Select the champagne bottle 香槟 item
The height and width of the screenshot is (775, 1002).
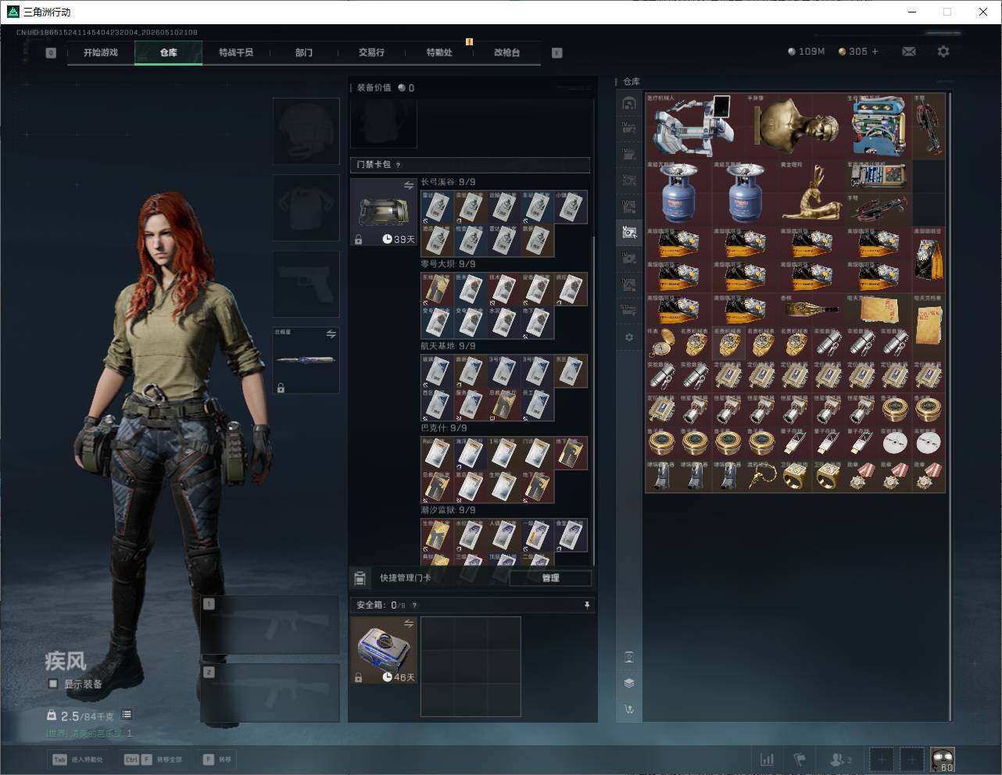click(812, 309)
